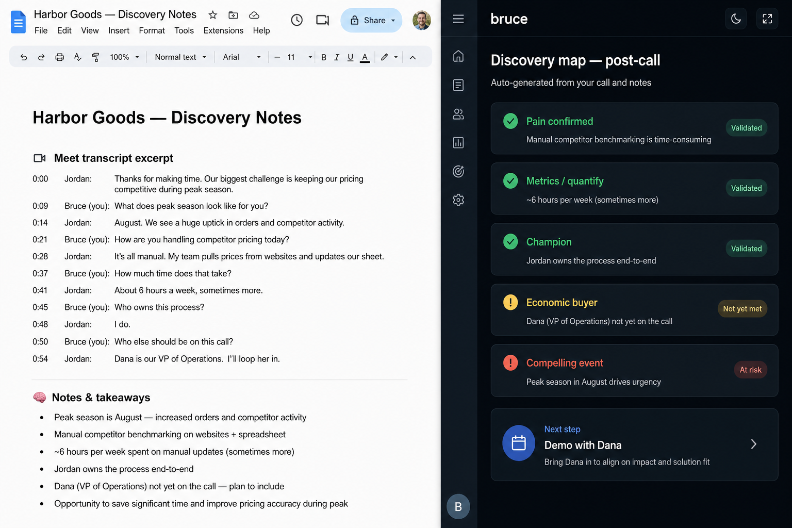Image resolution: width=792 pixels, height=528 pixels.
Task: Choose text color with the A swatch
Action: 365,57
